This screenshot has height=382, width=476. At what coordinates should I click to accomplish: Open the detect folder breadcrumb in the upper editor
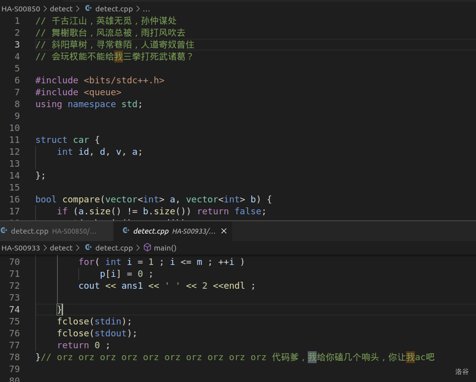[x=62, y=9]
